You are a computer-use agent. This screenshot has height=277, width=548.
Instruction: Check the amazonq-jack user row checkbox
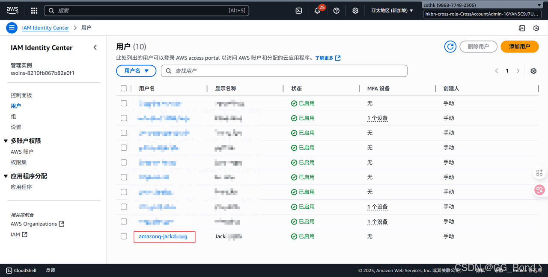pos(124,236)
